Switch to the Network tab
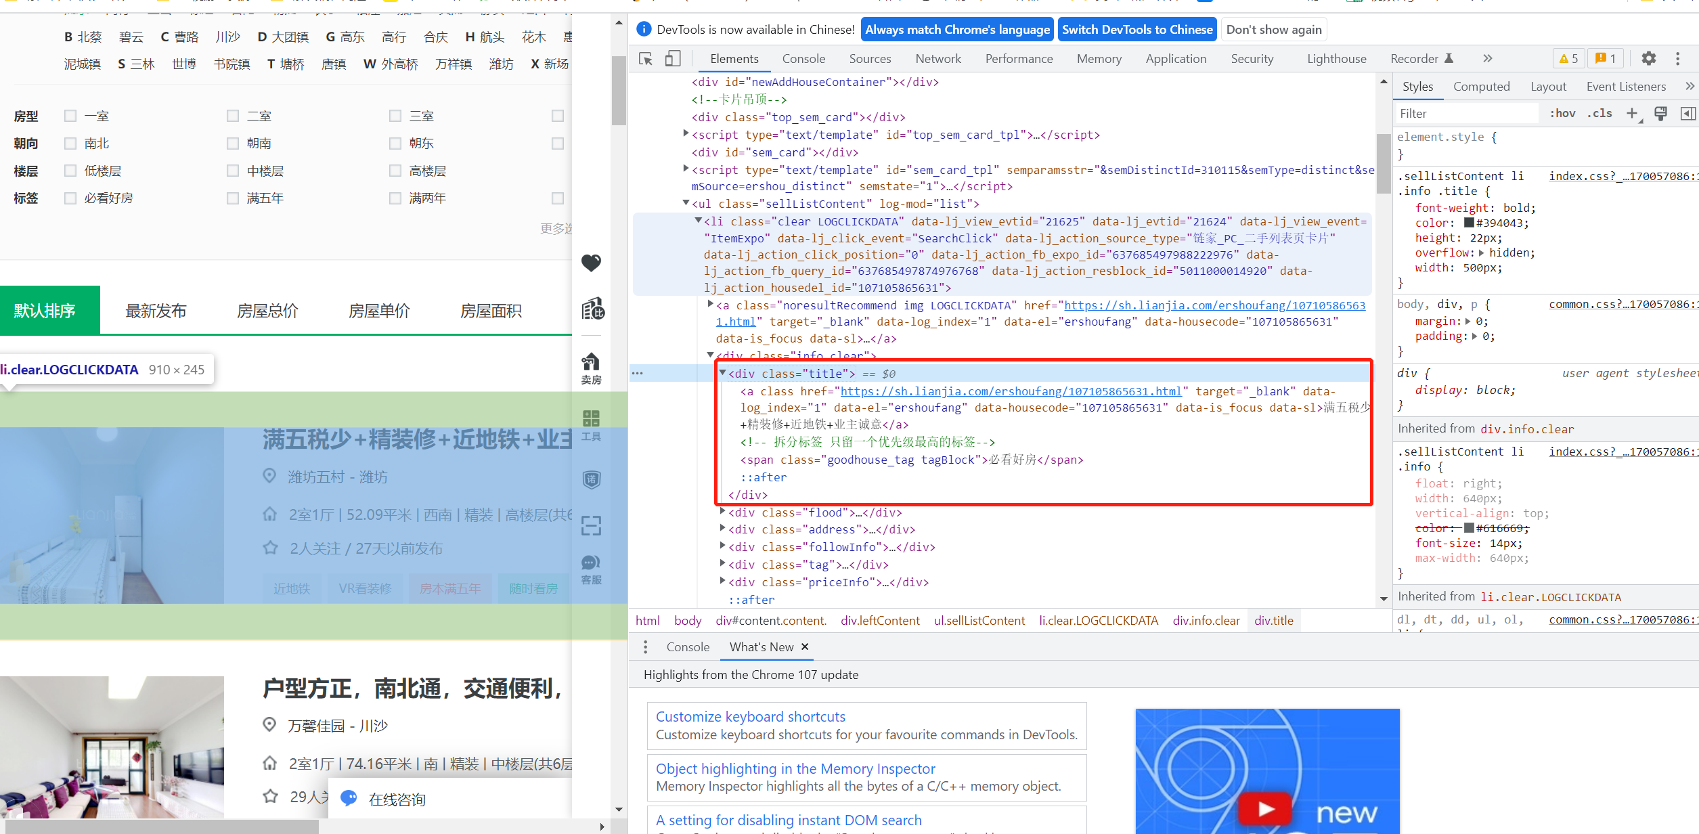Image resolution: width=1699 pixels, height=834 pixels. (x=937, y=59)
